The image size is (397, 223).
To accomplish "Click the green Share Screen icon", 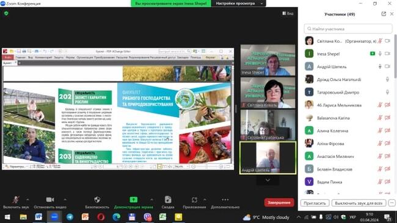I will [x=133, y=200].
